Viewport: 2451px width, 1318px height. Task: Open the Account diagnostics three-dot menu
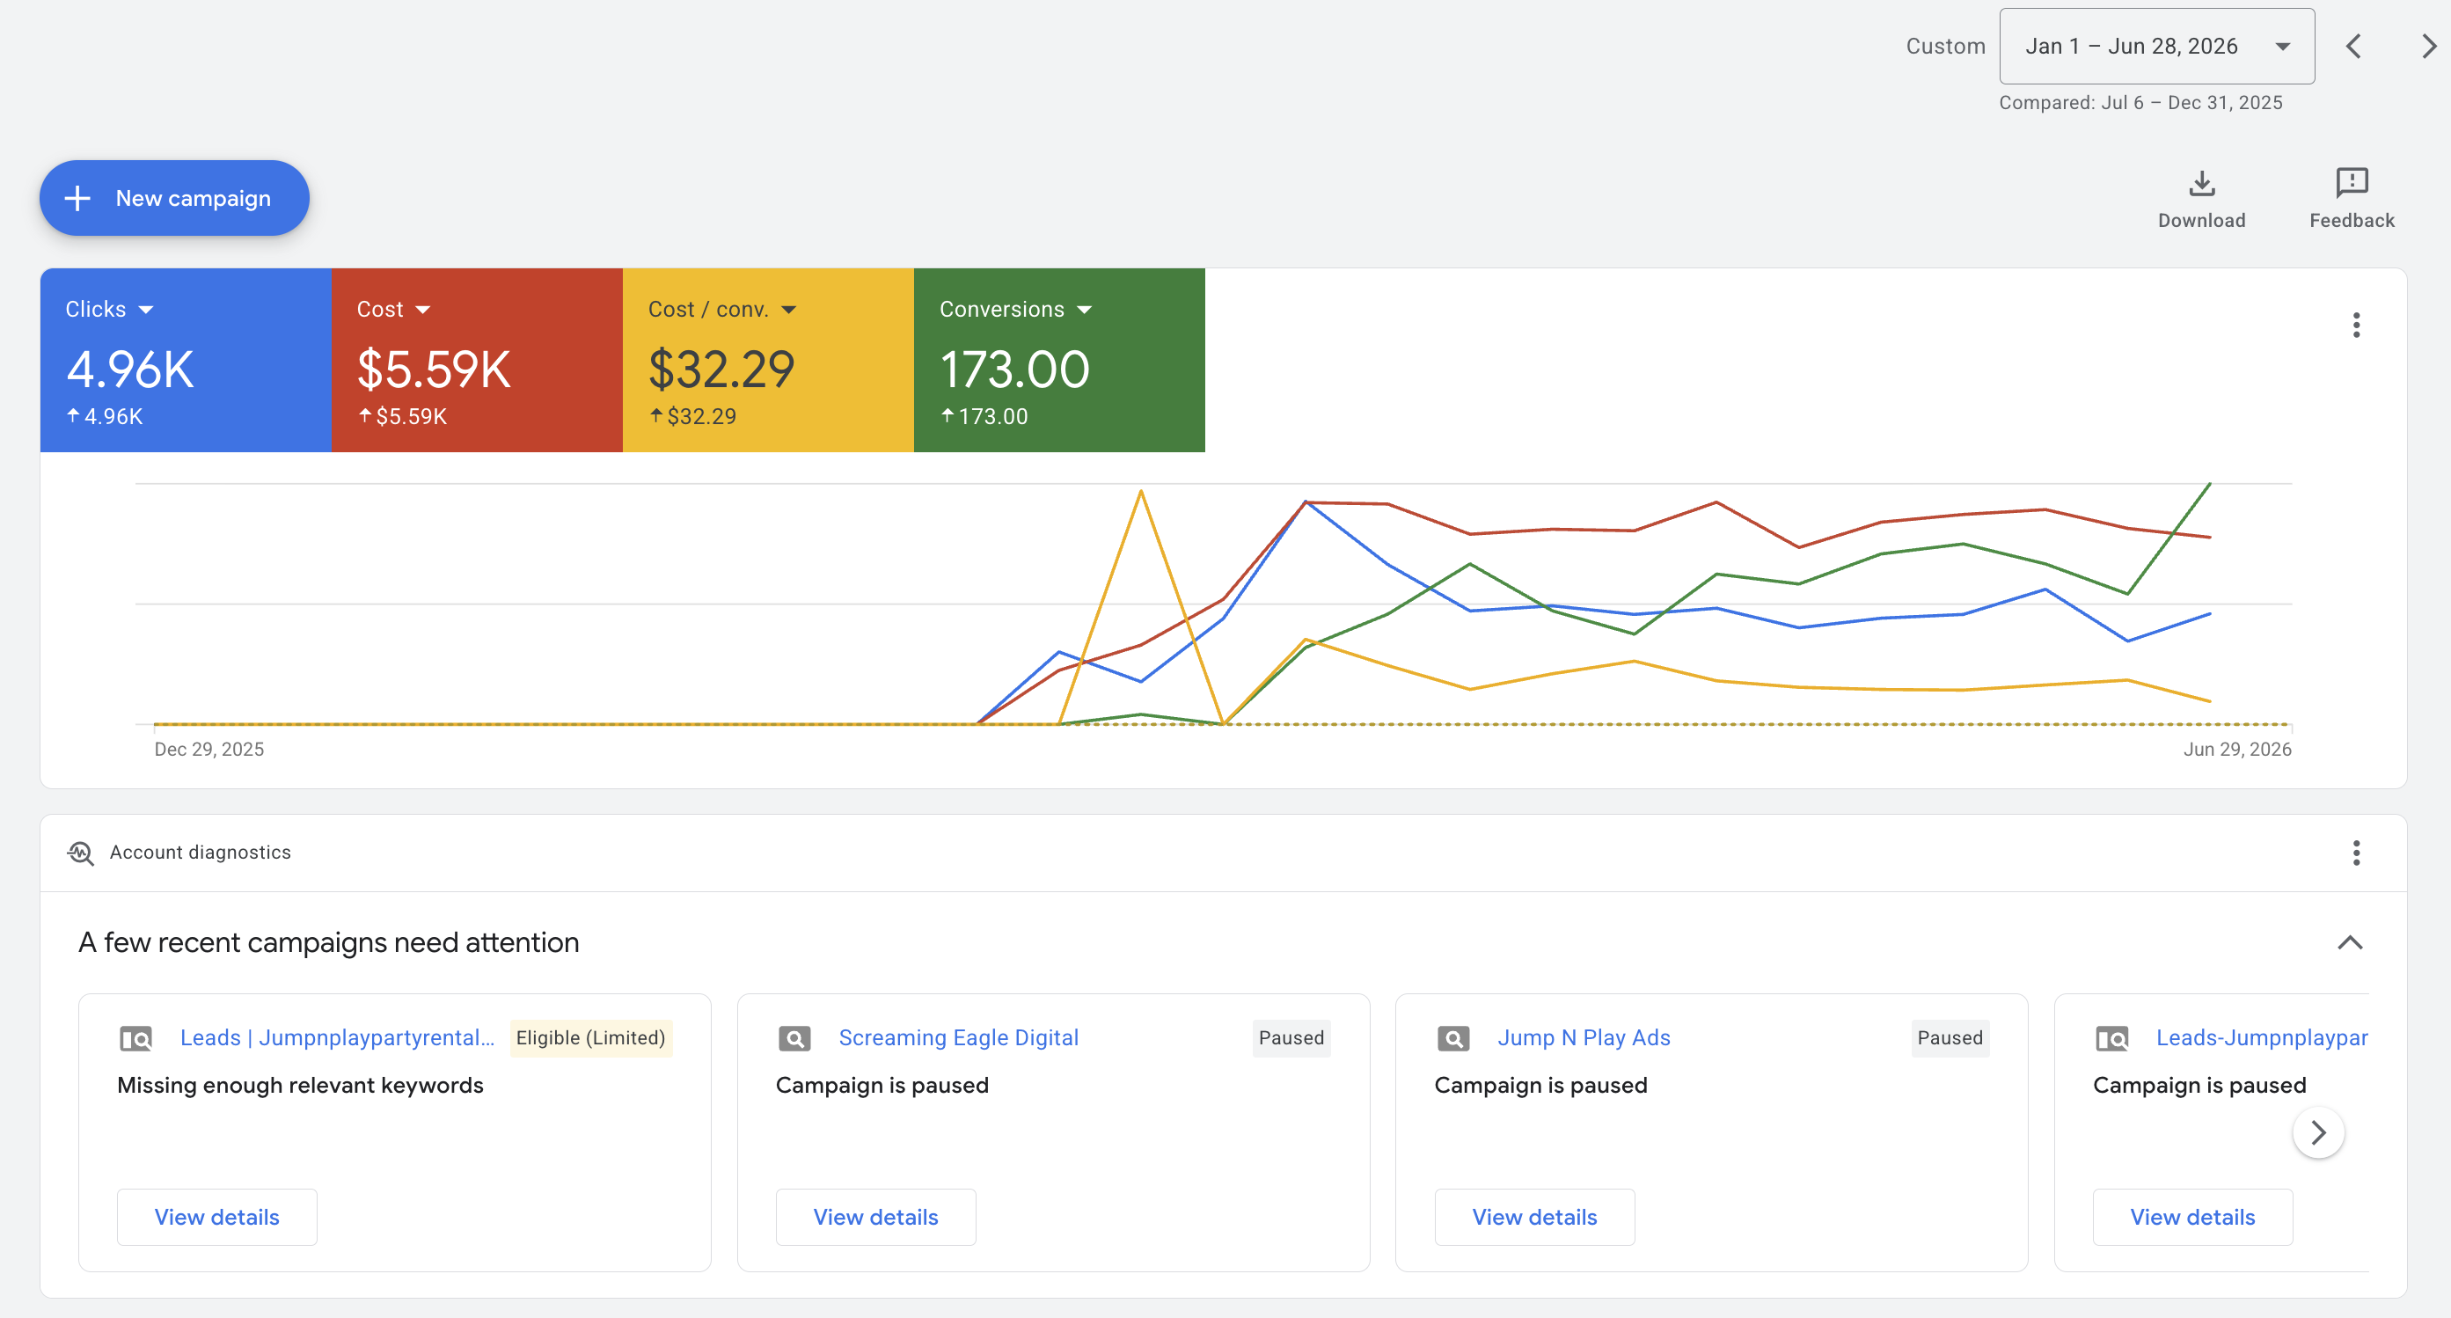(2356, 853)
